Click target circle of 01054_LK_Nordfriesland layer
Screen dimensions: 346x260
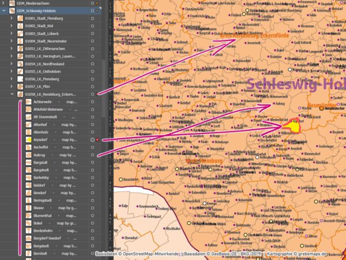(92, 64)
